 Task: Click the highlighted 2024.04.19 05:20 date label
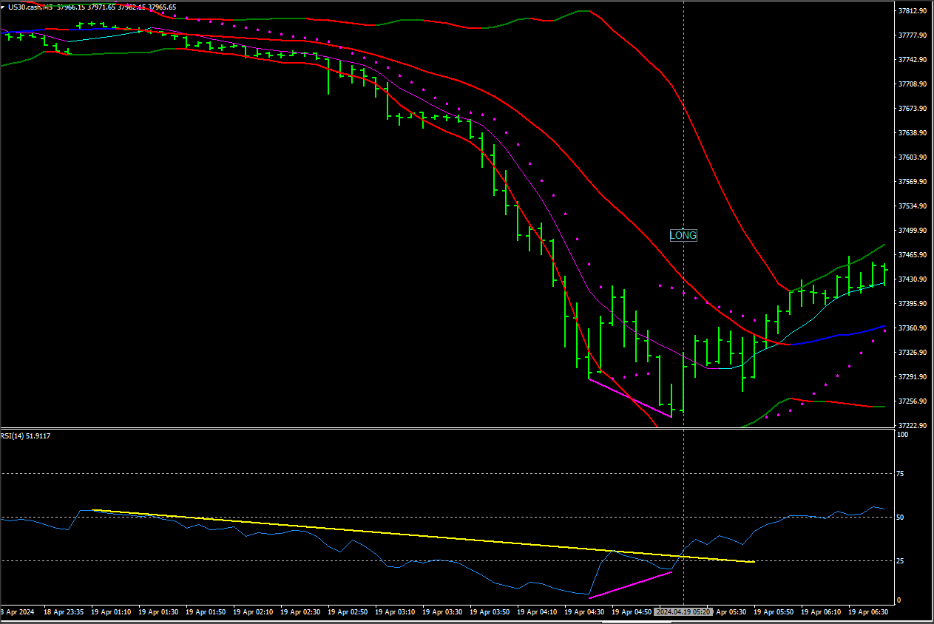684,612
